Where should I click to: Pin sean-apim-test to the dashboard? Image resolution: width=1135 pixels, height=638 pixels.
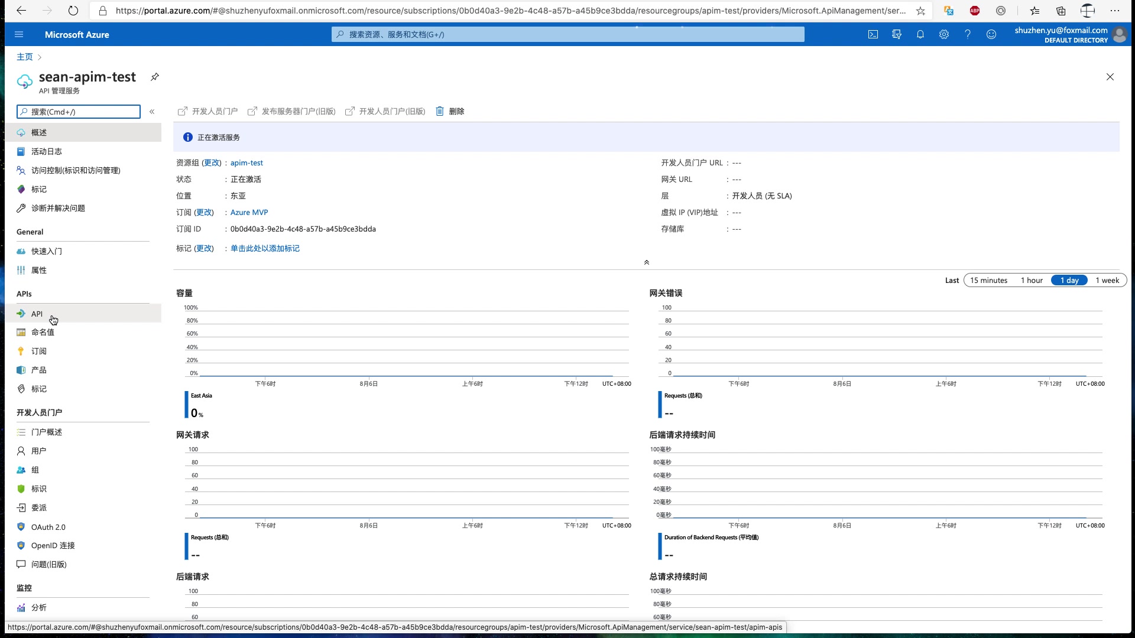[154, 77]
